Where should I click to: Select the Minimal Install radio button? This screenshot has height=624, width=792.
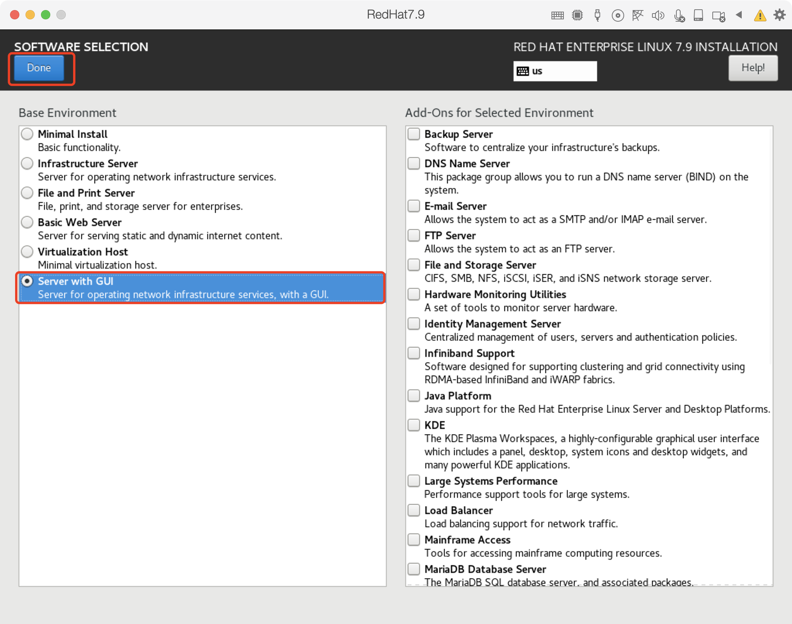tap(27, 134)
